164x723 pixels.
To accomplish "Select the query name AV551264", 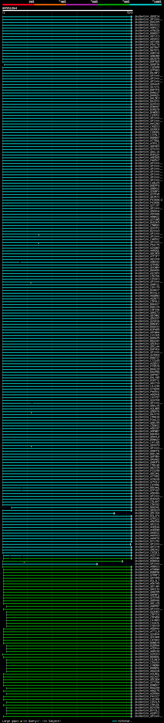I will tap(9, 8).
